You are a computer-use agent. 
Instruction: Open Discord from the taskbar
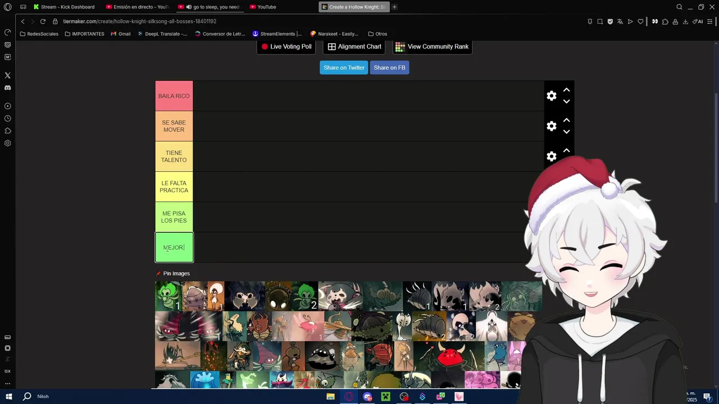(x=367, y=397)
